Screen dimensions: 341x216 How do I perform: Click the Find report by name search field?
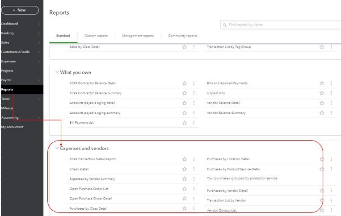coord(282,25)
